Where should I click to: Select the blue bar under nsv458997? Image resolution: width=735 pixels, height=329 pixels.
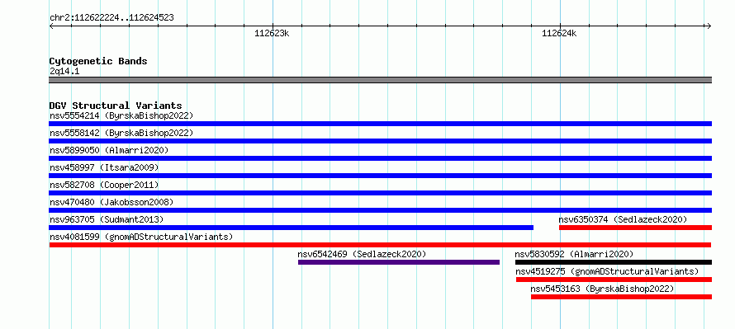tap(380, 176)
